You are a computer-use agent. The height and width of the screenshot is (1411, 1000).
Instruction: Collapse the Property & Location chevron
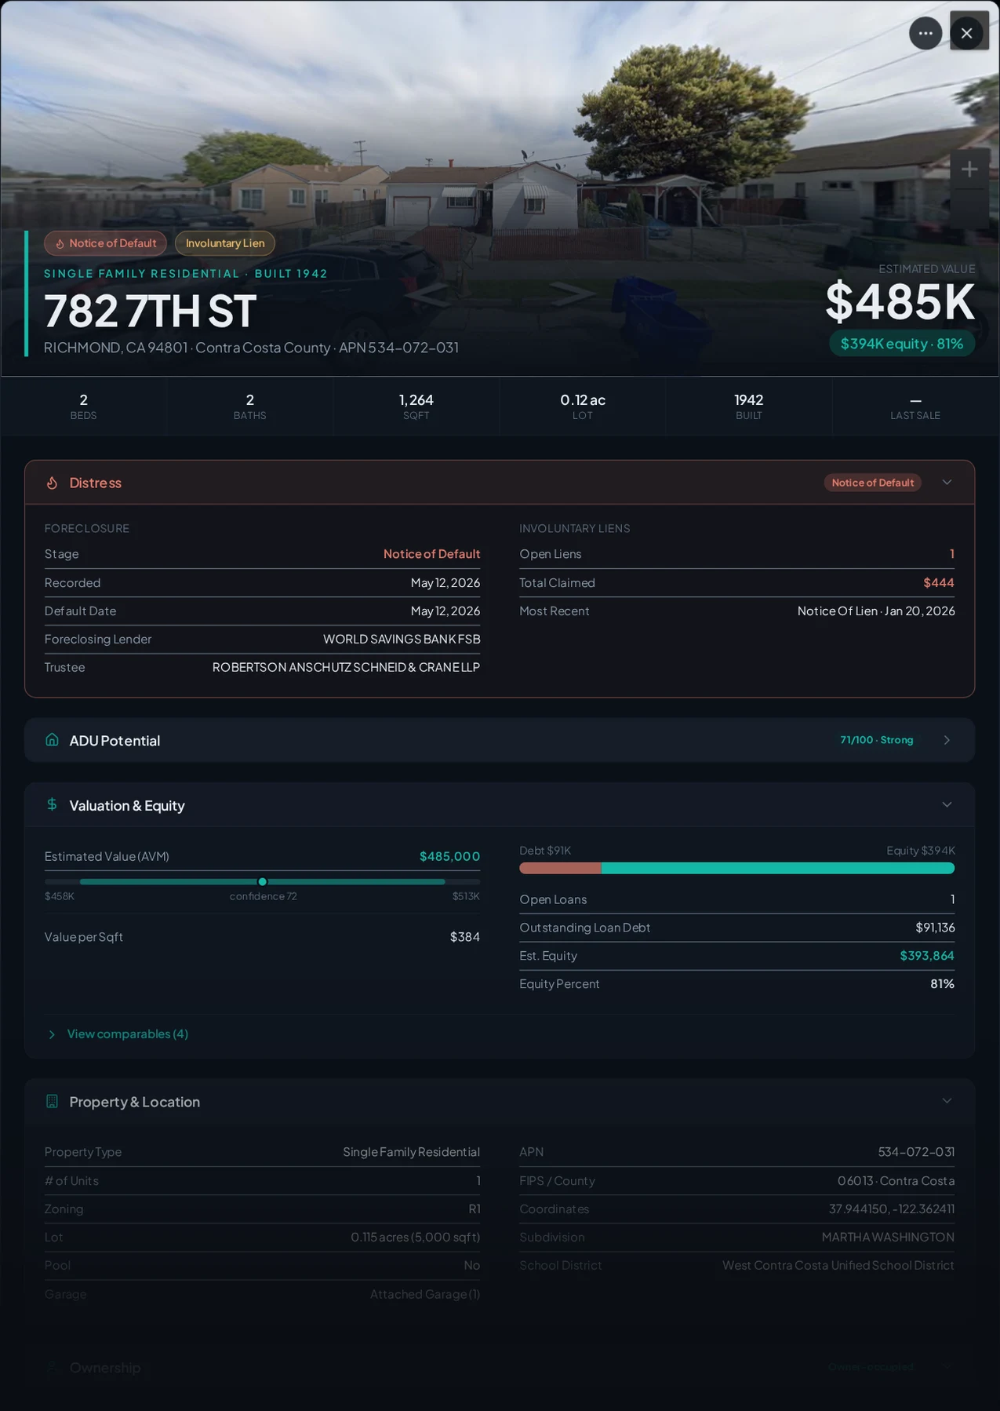(x=947, y=1101)
